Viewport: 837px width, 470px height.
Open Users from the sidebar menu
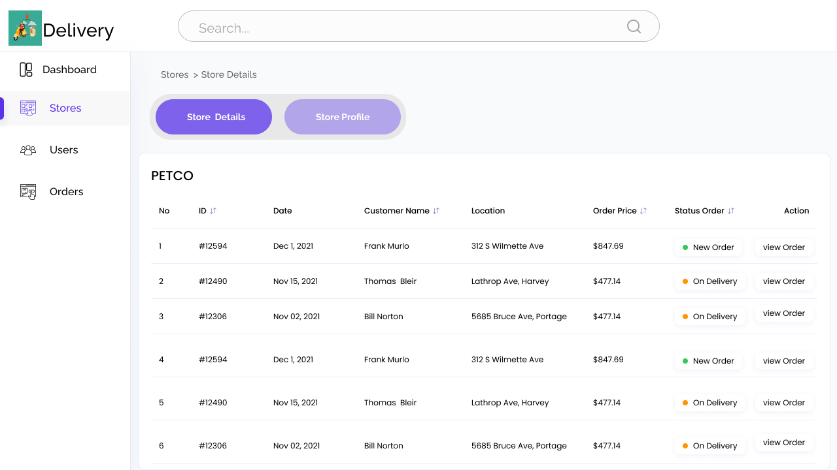63,150
